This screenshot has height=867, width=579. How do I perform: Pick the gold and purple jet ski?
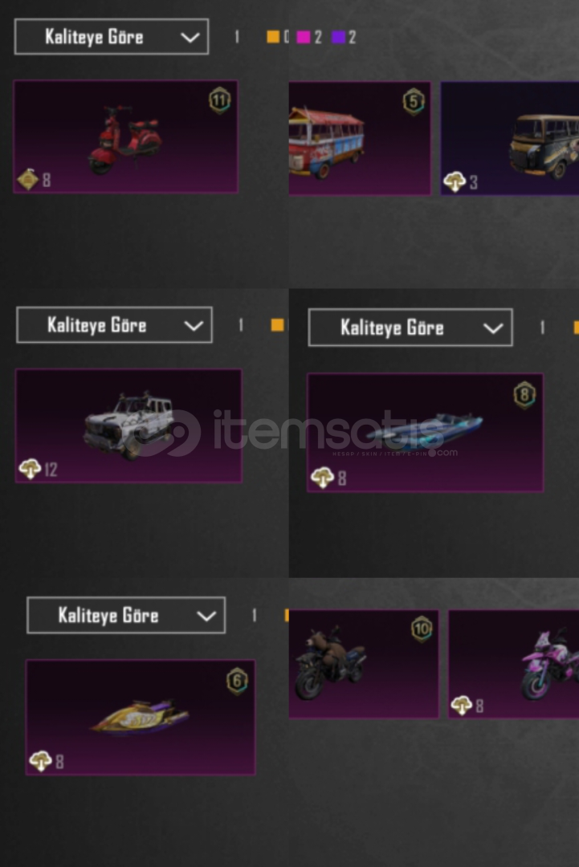pyautogui.click(x=141, y=717)
